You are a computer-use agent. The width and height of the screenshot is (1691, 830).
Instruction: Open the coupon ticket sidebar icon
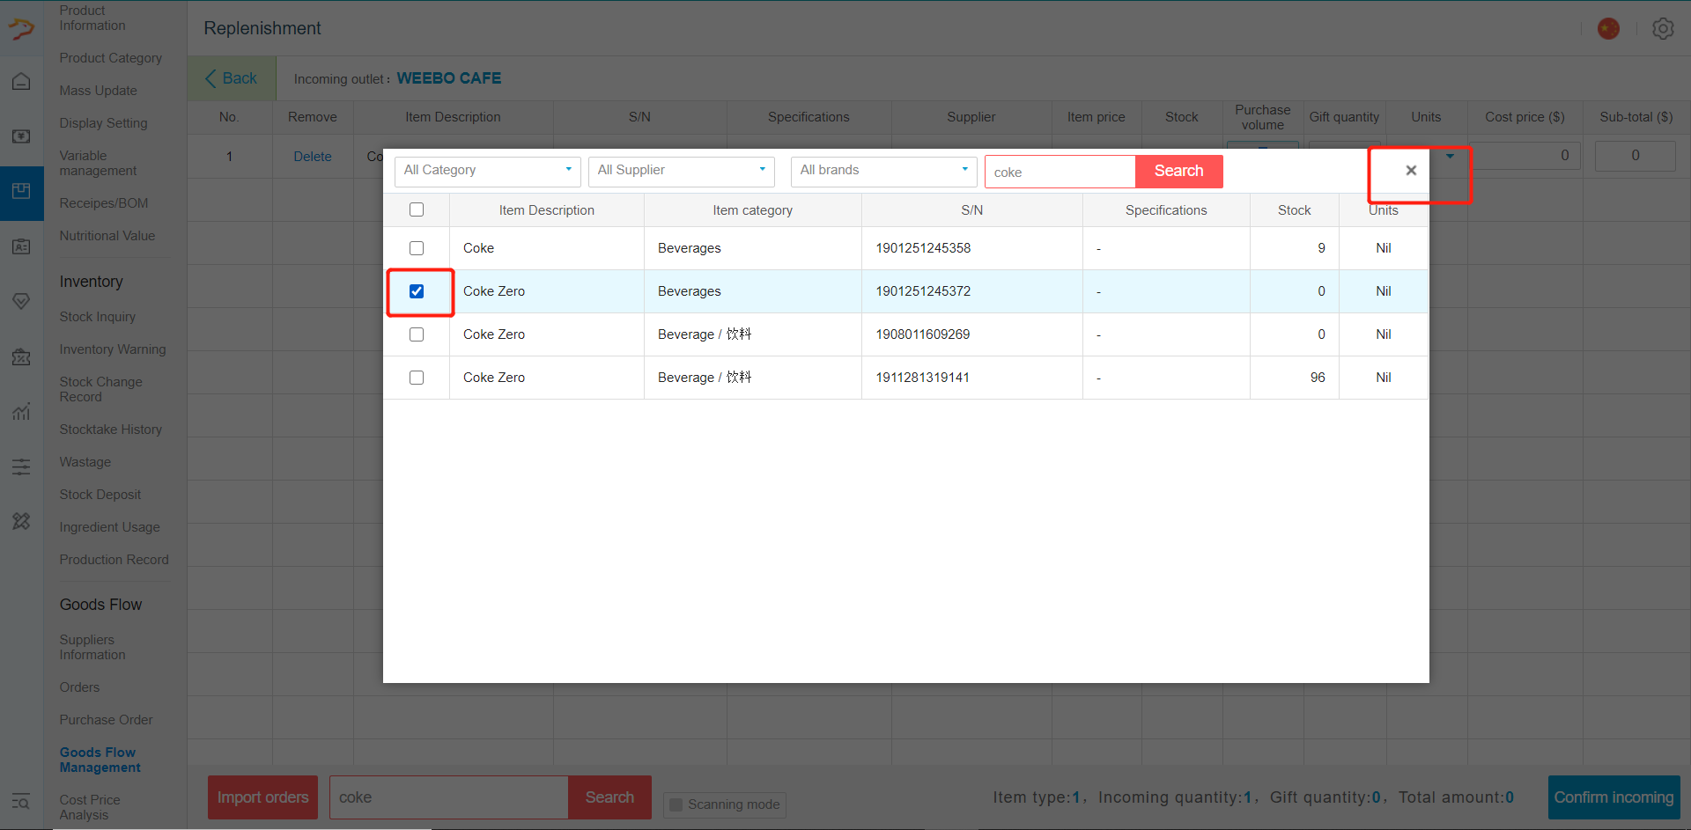point(21,357)
